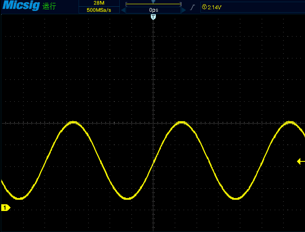Select the 0ps horizontal delay field
The height and width of the screenshot is (232, 305).
[153, 10]
